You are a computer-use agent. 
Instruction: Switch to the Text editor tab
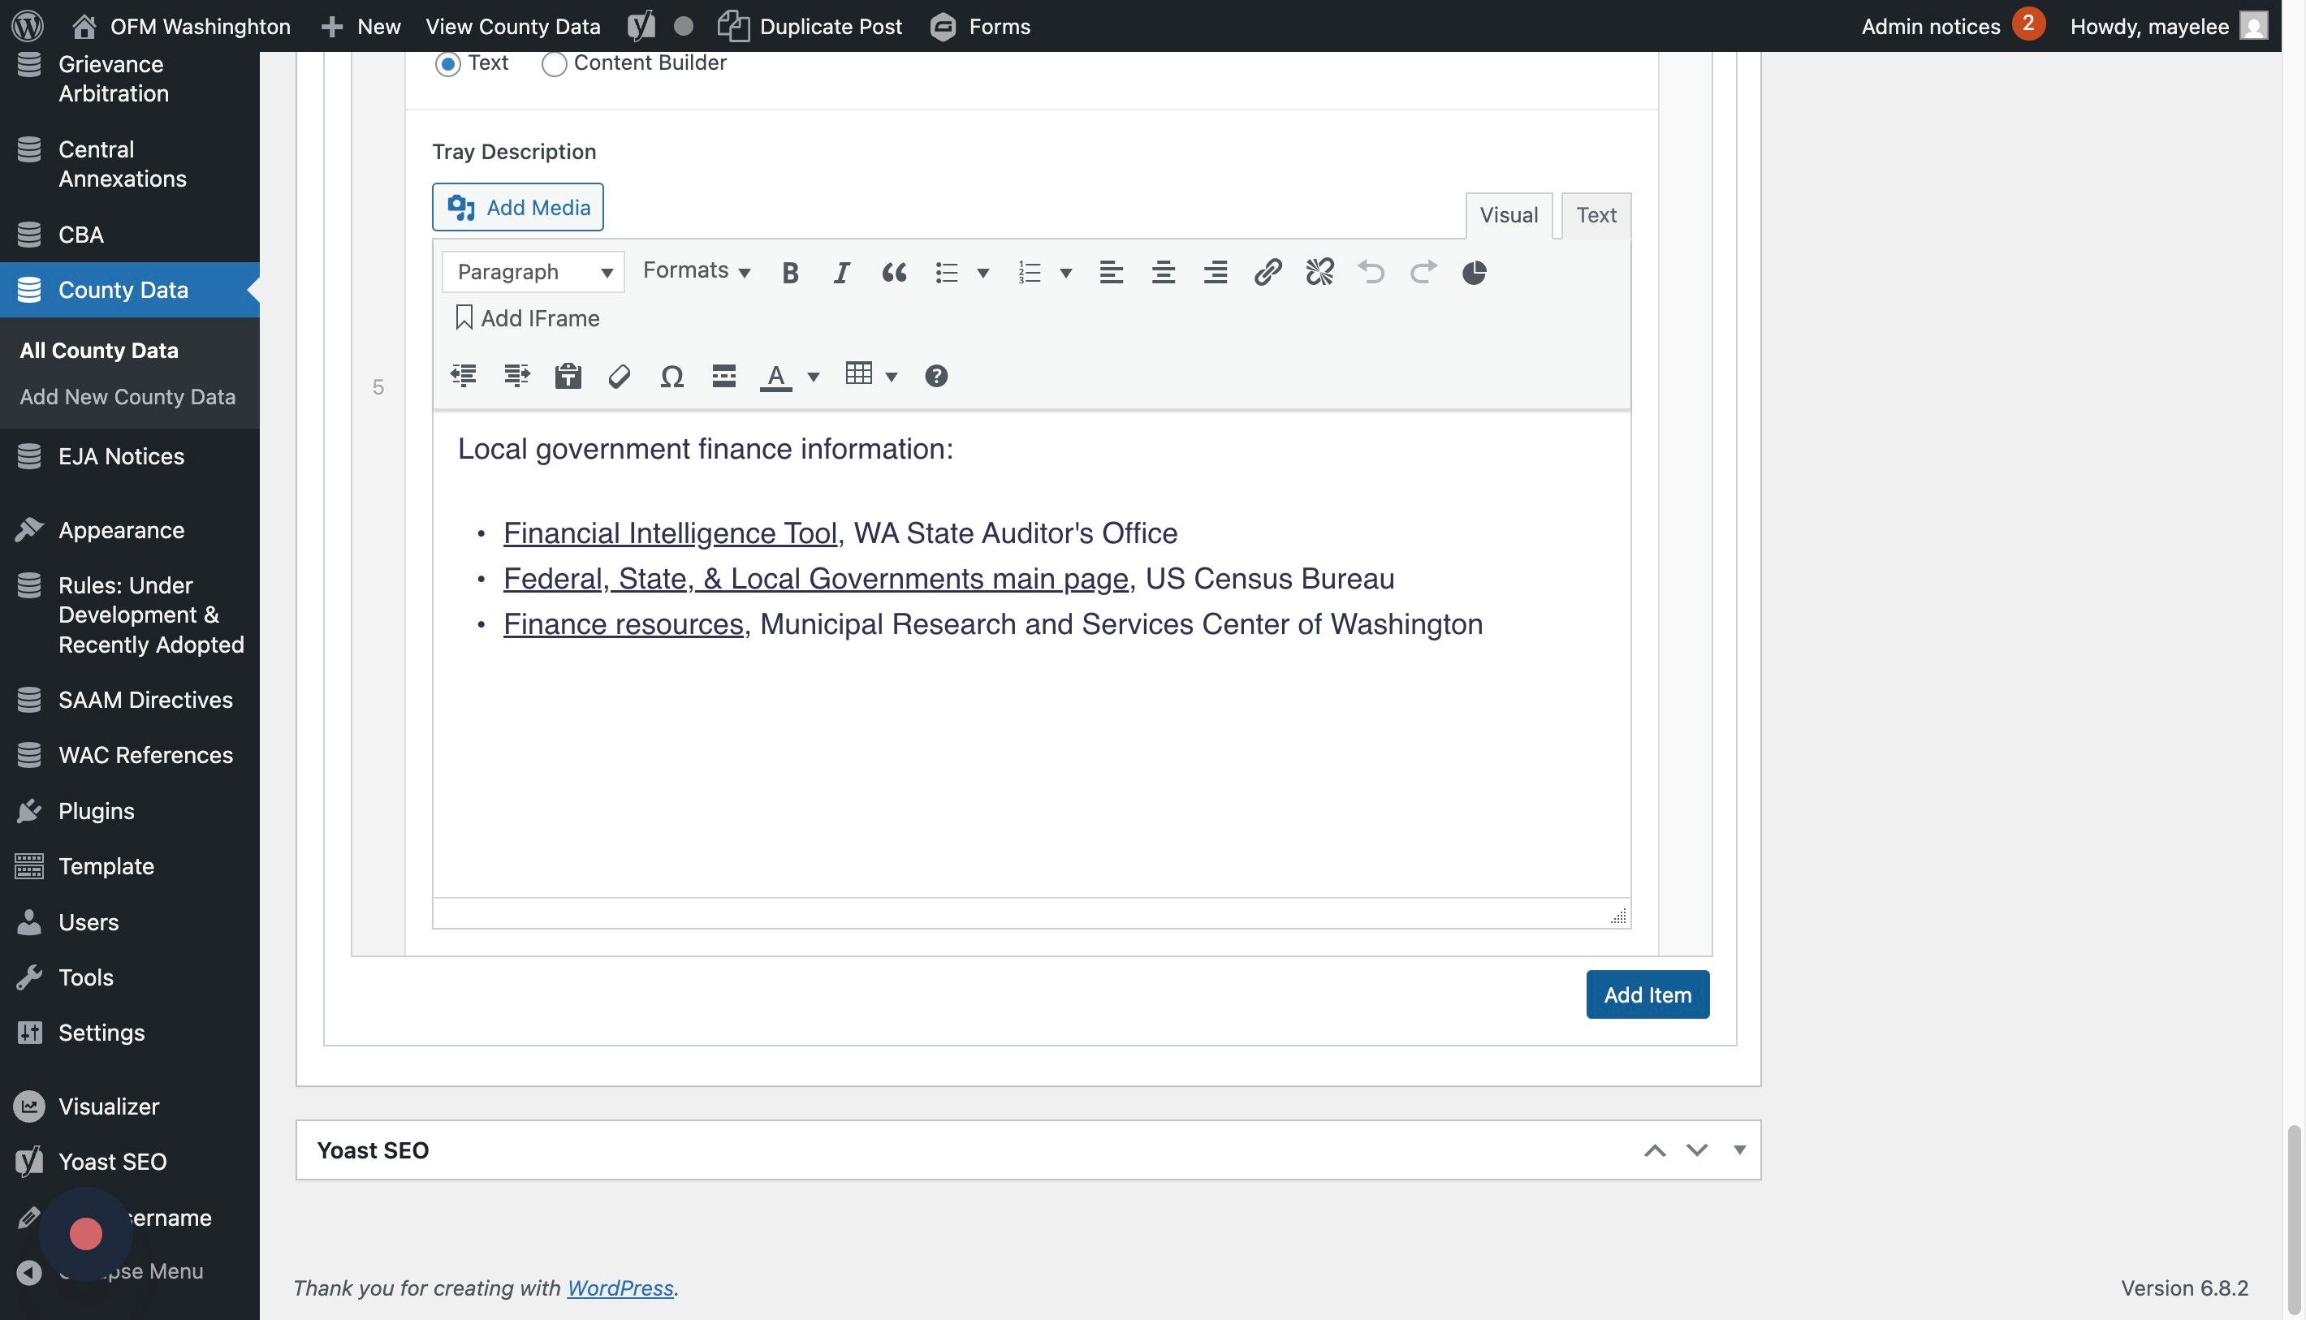(x=1595, y=216)
